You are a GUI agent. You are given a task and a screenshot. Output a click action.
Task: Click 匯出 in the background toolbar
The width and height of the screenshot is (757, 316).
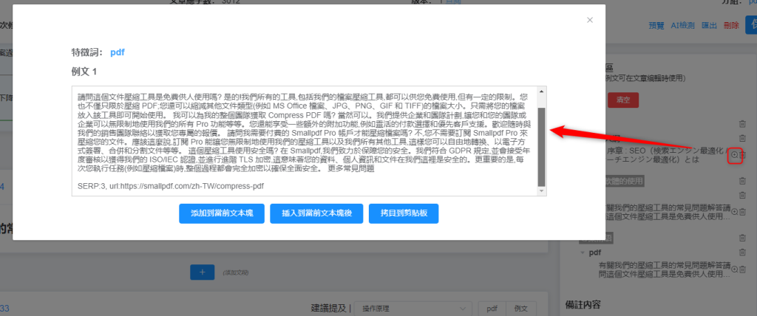click(709, 26)
